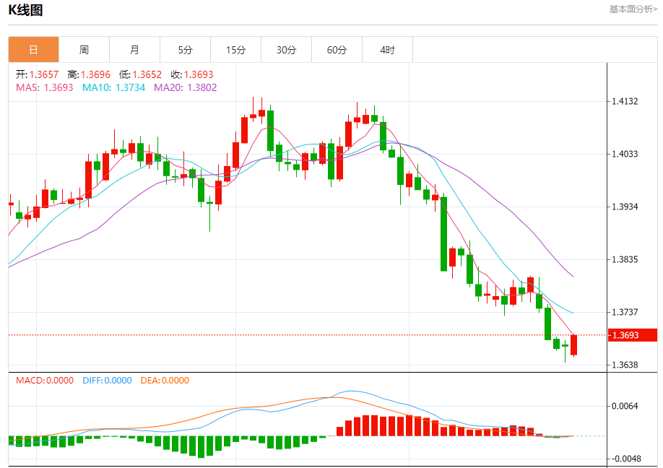This screenshot has height=468, width=663.
Task: Click the MA10 legend label
Action: coord(113,87)
